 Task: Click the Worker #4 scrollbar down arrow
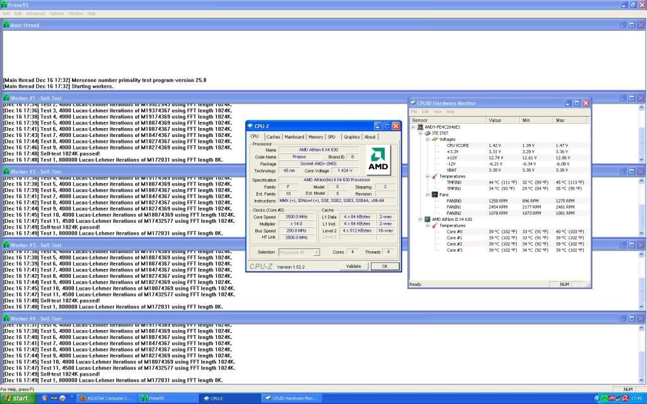(641, 380)
